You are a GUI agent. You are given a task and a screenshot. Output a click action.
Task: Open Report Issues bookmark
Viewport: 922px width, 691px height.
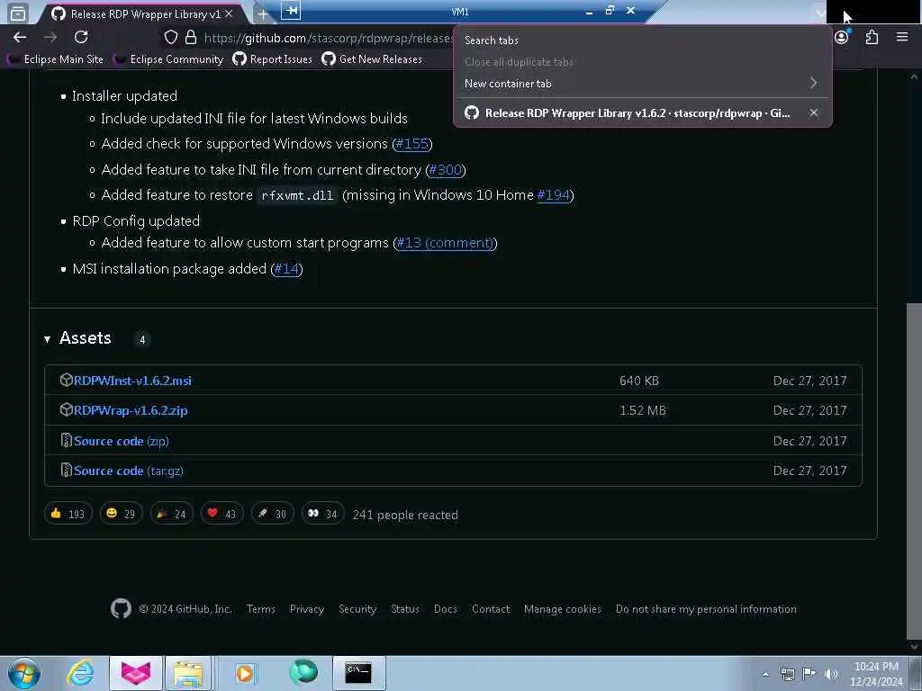point(272,59)
